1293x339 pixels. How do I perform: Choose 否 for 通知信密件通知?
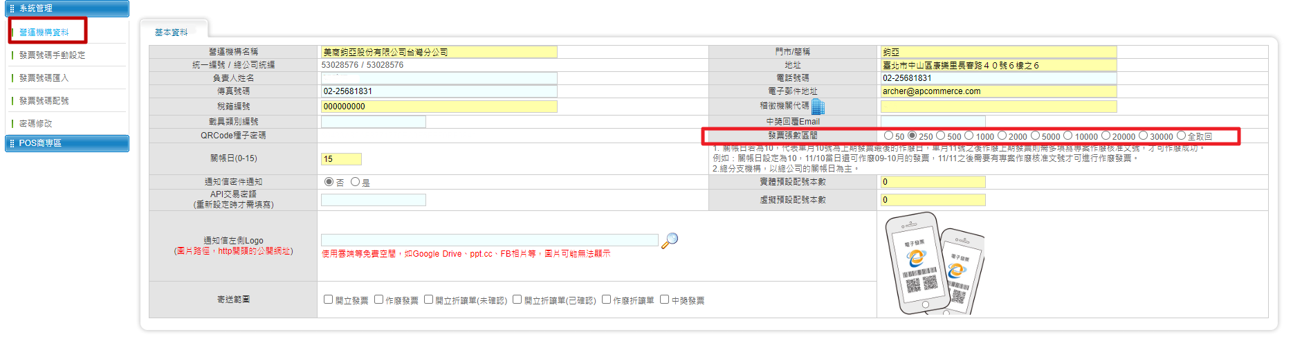(329, 181)
